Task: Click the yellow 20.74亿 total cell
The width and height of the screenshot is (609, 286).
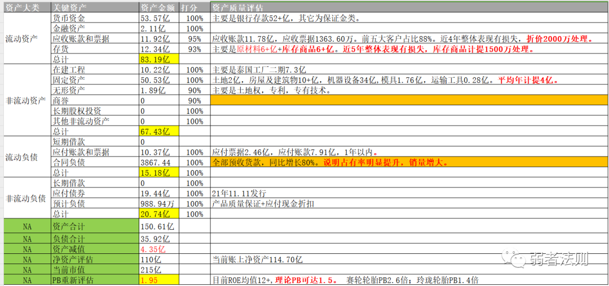Action: tap(160, 213)
